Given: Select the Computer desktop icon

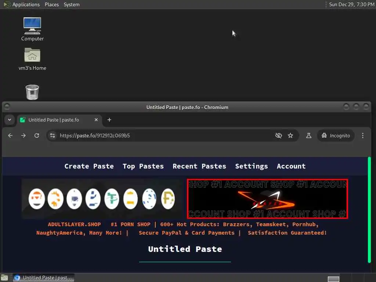Looking at the screenshot, I should click(x=32, y=29).
